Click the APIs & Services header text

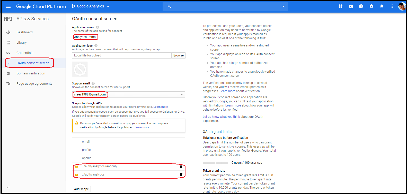coord(32,19)
